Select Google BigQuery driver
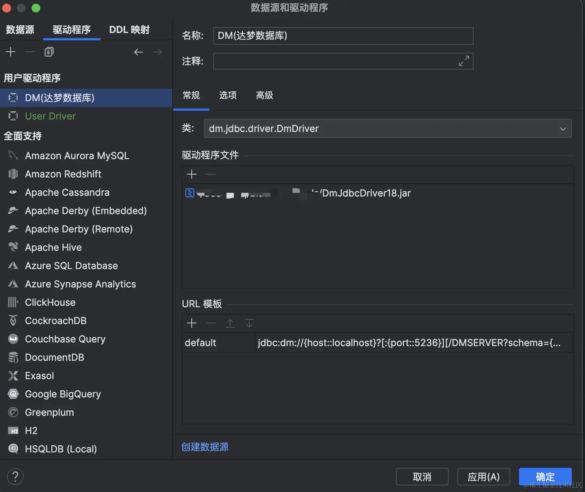The image size is (585, 492). [86, 394]
